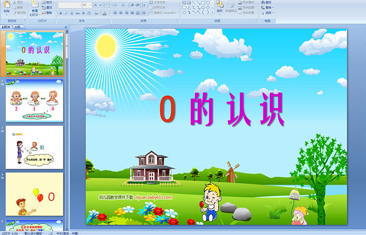Open the Text Direction (文字方向) dropdown

(159, 2)
